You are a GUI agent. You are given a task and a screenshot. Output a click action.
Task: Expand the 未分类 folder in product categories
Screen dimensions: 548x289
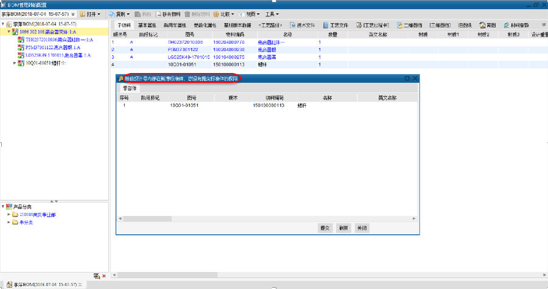pos(9,222)
